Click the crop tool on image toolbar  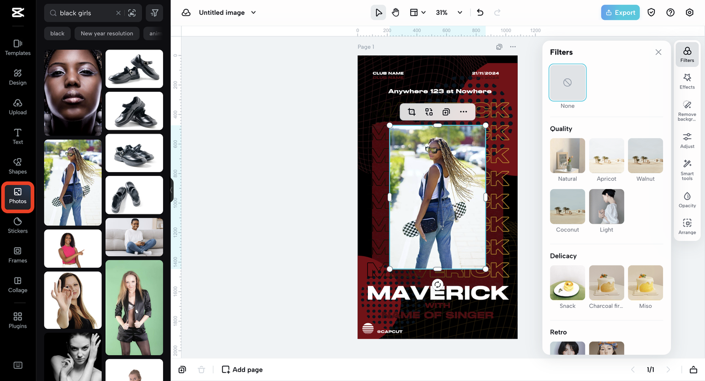tap(411, 112)
